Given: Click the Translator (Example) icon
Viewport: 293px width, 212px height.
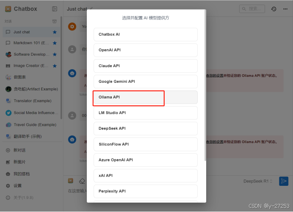Looking at the screenshot, I should point(8,101).
